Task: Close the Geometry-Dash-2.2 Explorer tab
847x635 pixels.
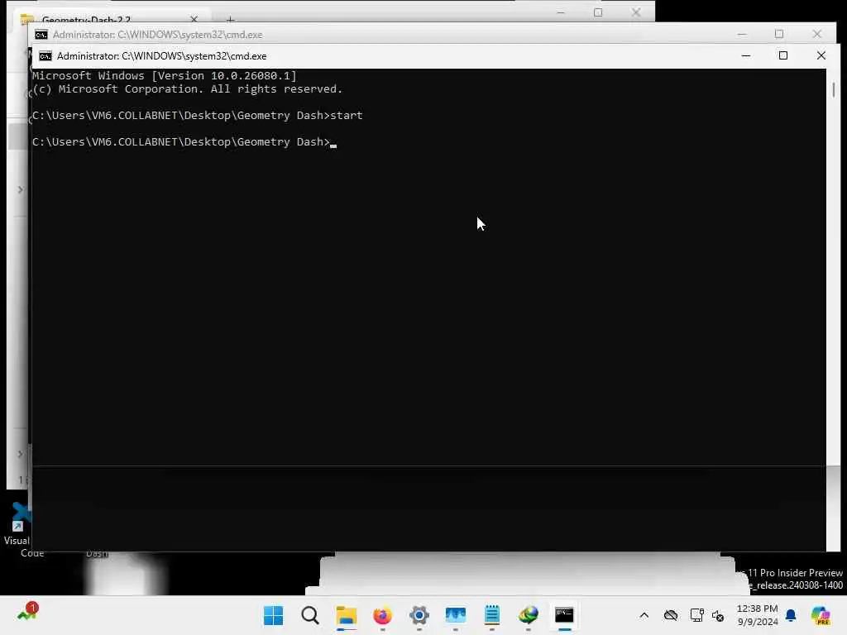Action: click(194, 19)
